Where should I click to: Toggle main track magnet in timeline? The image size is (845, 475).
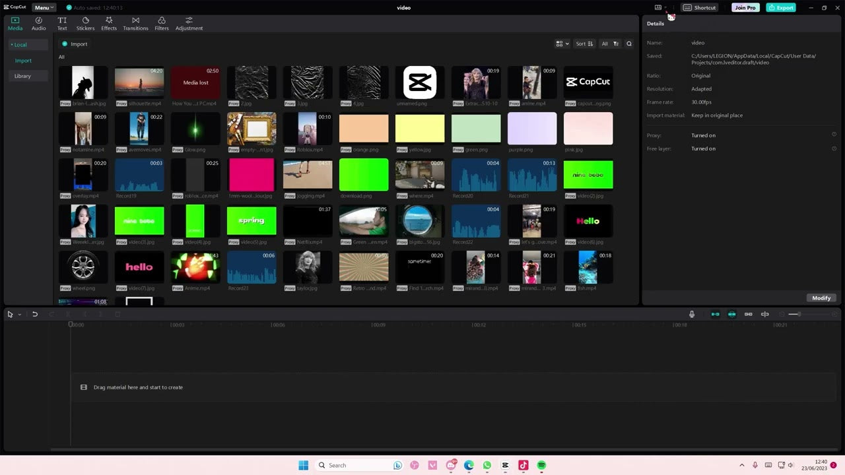click(x=715, y=315)
